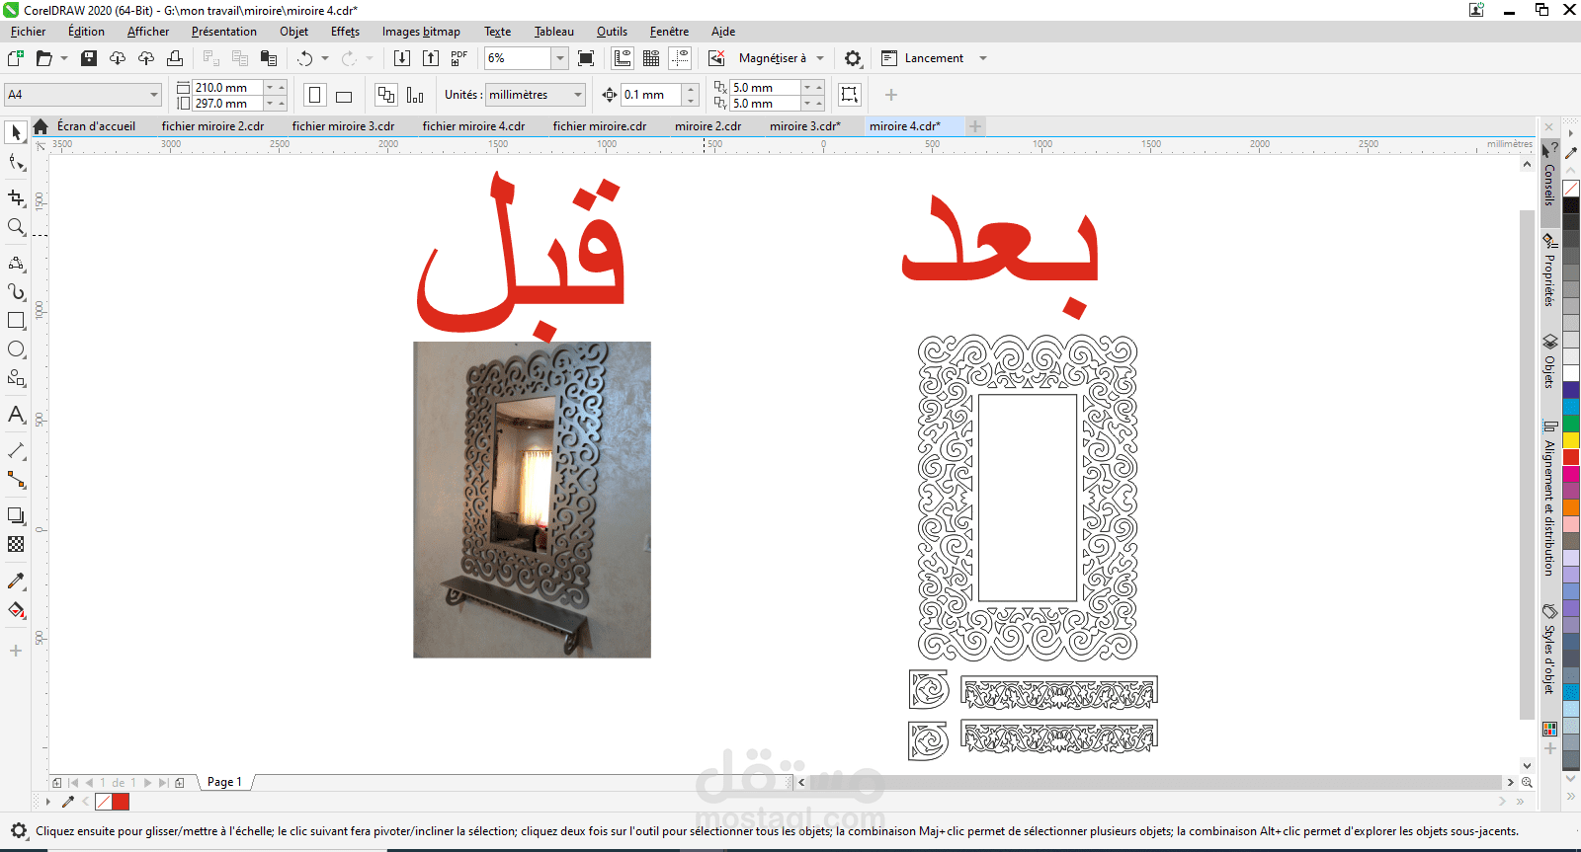Set page orientation to landscape
Viewport: 1581px width, 852px height.
pos(344,95)
